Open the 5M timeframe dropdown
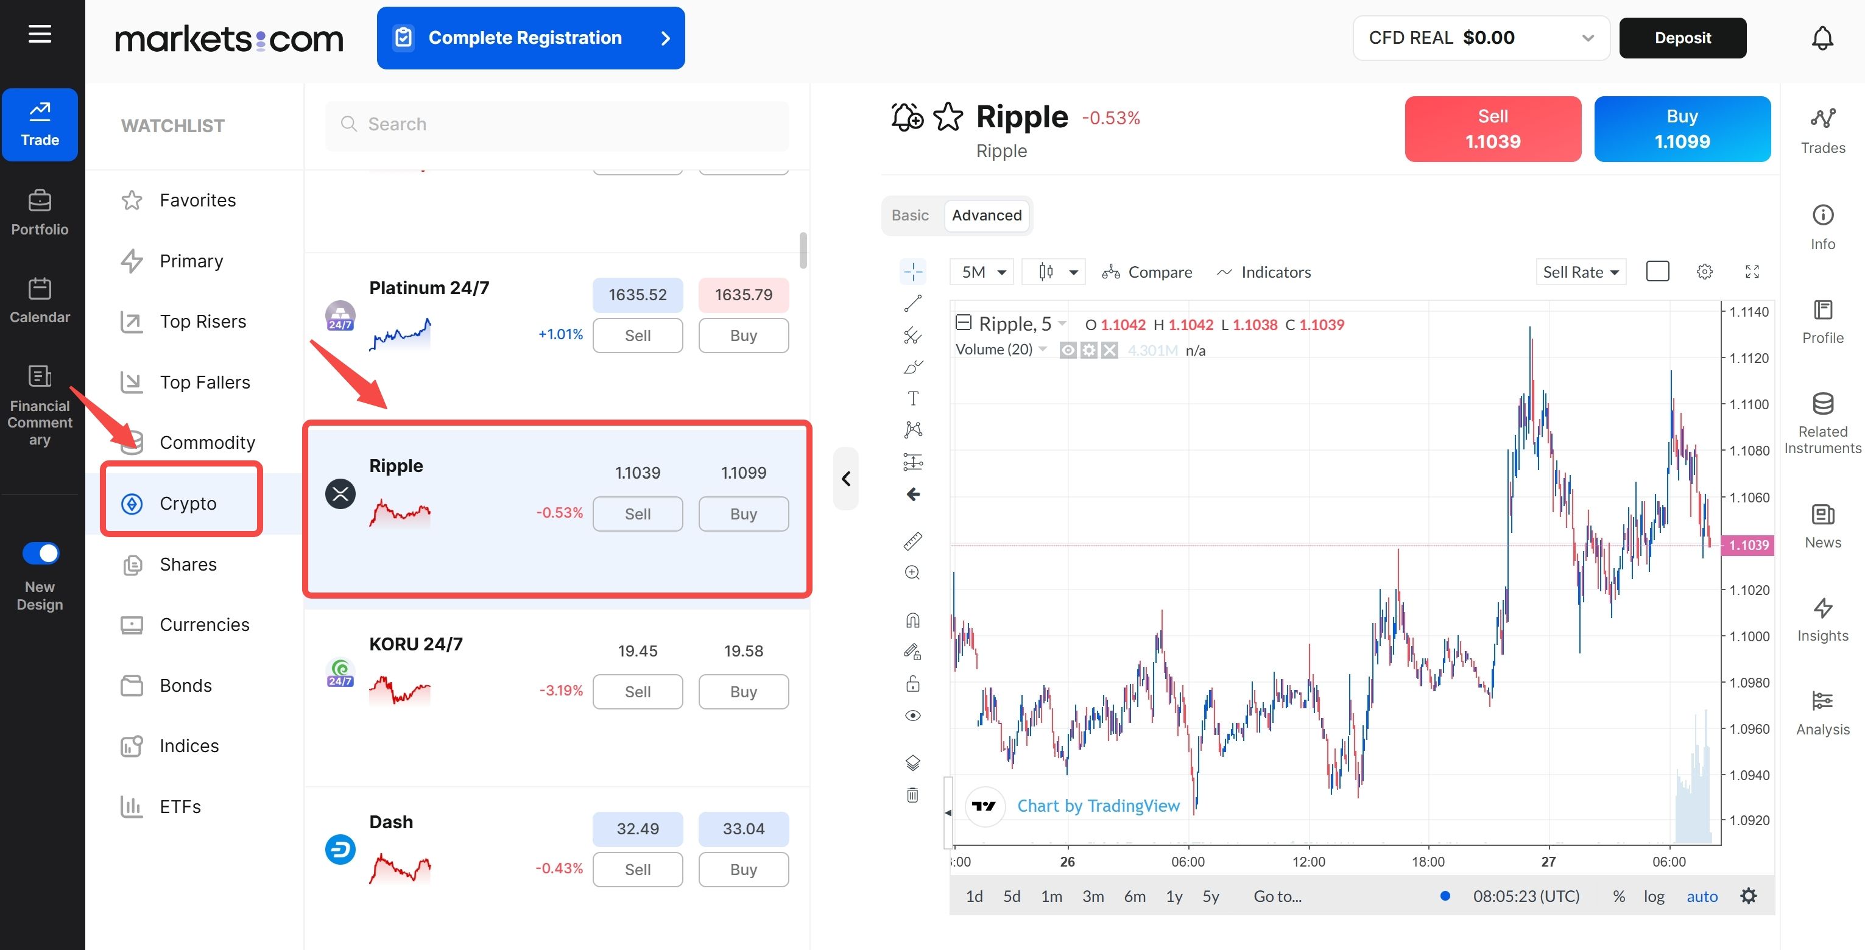The height and width of the screenshot is (950, 1865). [981, 272]
